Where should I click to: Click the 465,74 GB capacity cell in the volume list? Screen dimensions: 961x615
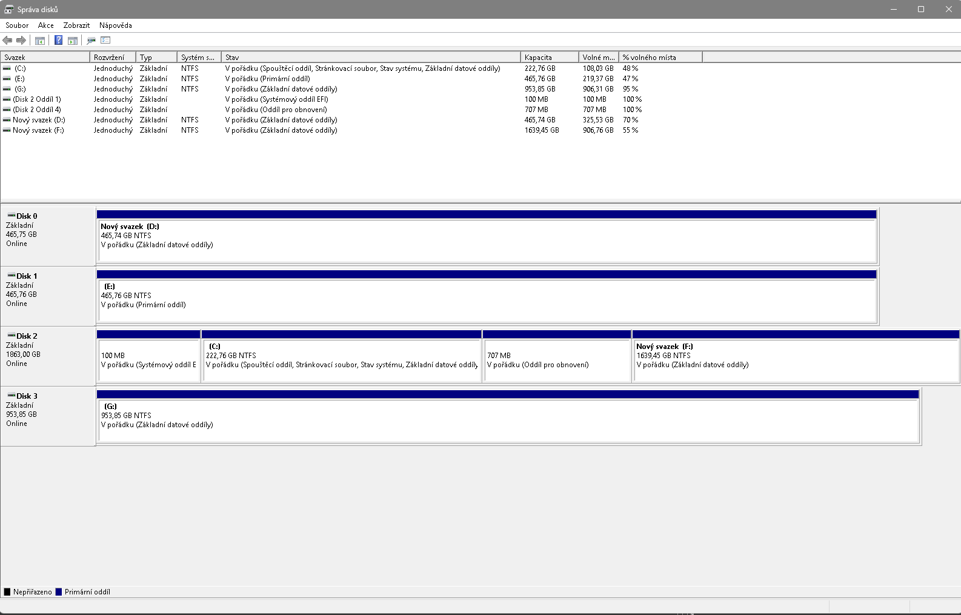[x=540, y=120]
